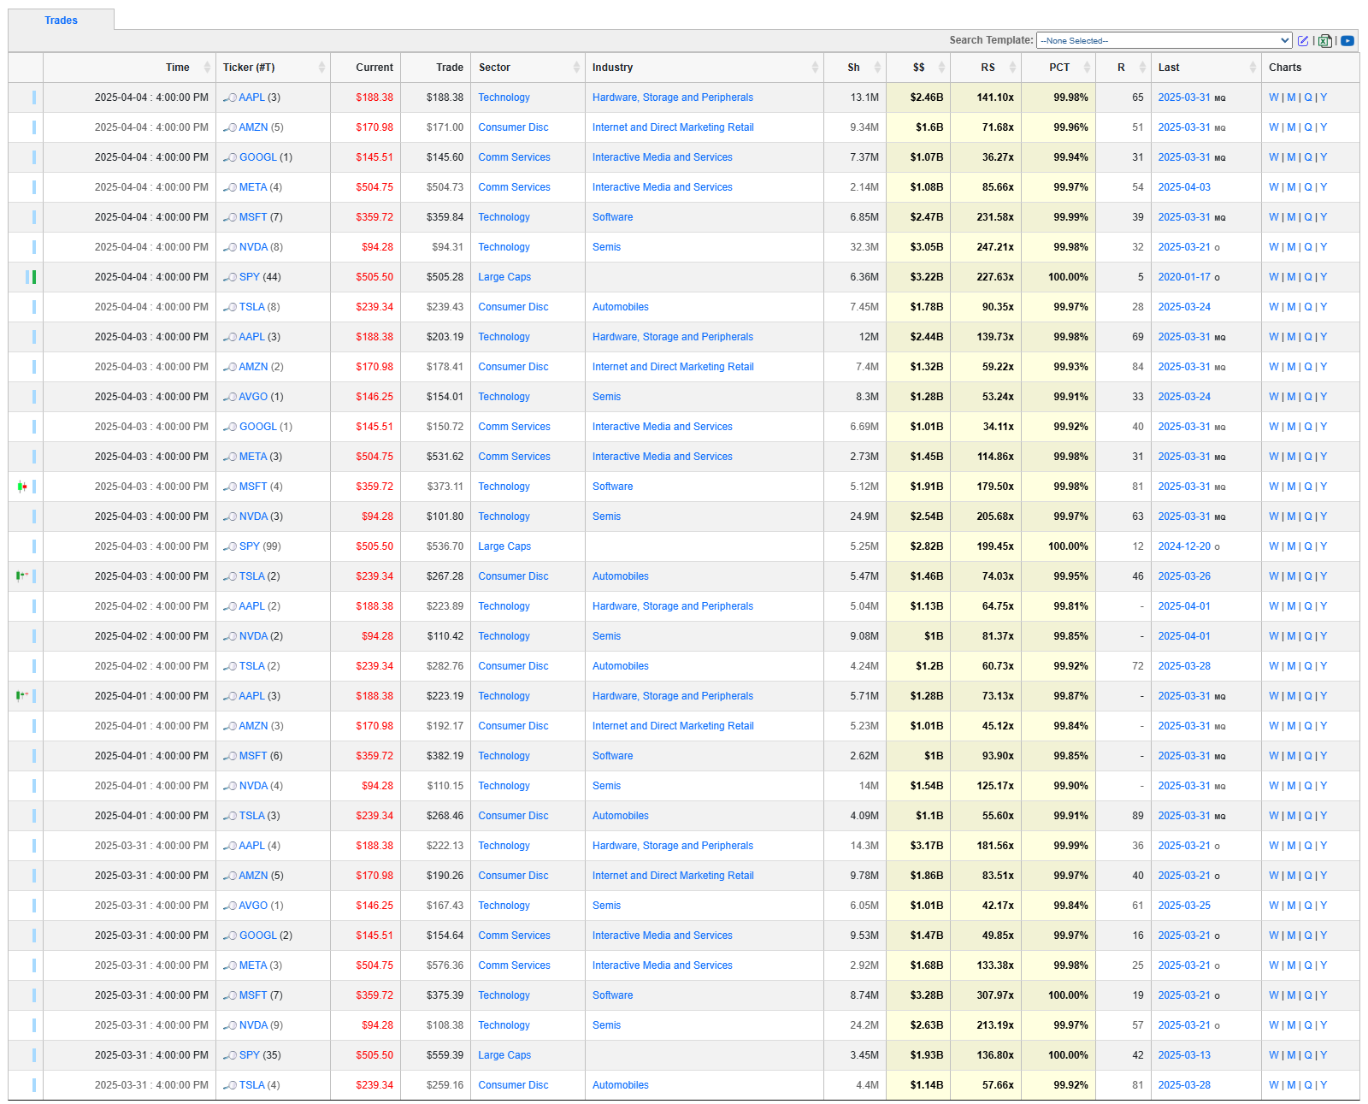Open last date 2025-03-13 link in SPY (35) row

pyautogui.click(x=1184, y=1055)
